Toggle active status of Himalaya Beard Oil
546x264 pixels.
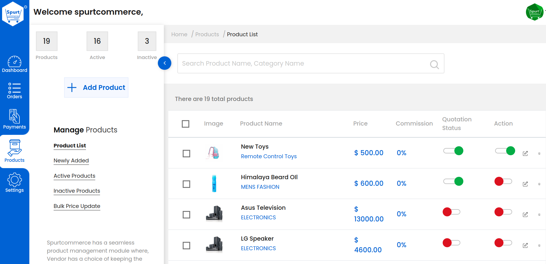pos(503,181)
